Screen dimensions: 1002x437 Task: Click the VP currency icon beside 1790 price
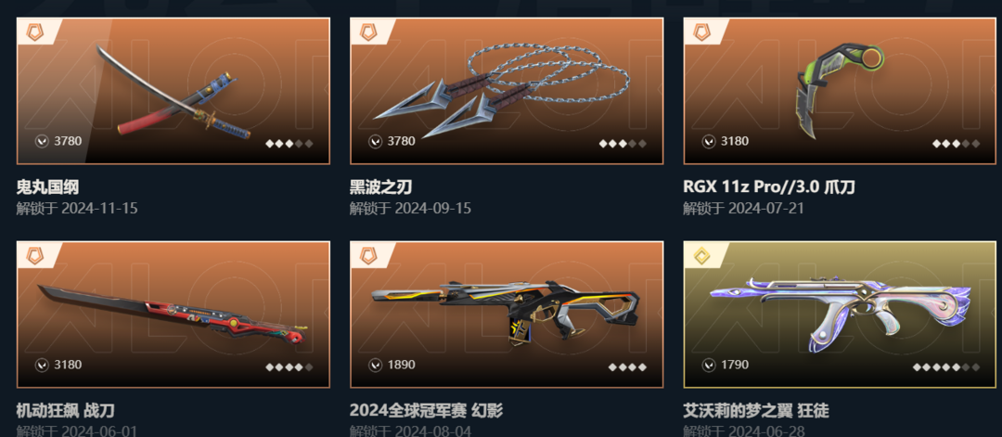709,366
